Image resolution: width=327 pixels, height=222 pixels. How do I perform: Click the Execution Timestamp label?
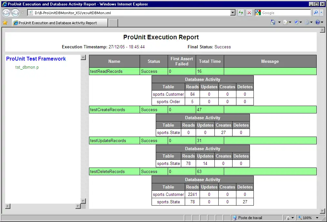pyautogui.click(x=84, y=47)
